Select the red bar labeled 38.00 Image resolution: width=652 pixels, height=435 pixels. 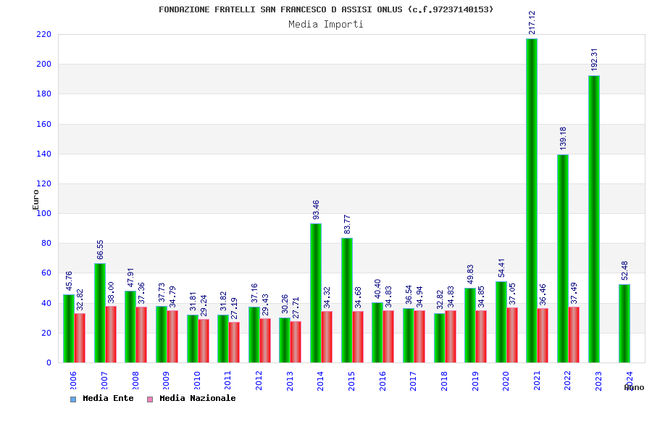coord(111,334)
